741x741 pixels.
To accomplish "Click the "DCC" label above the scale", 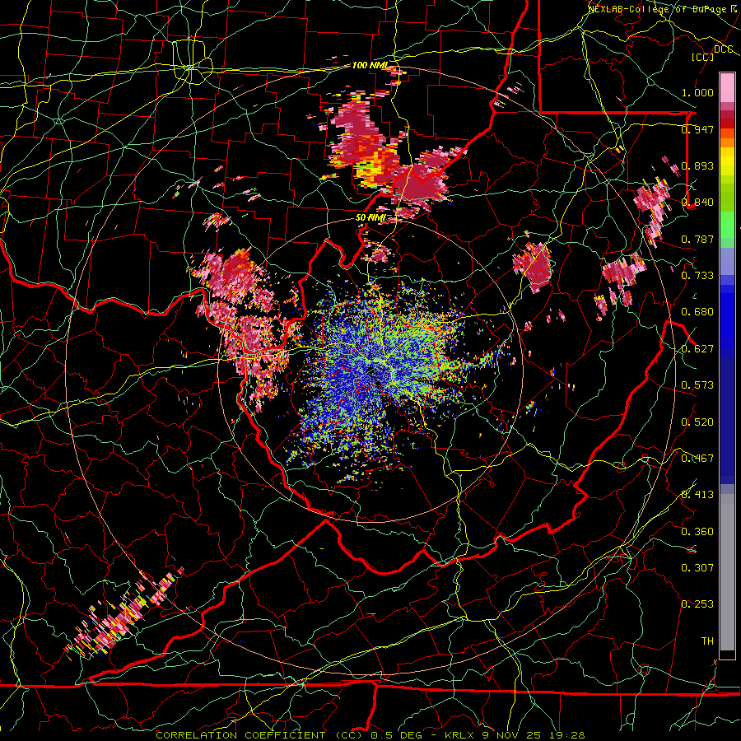I will (723, 49).
